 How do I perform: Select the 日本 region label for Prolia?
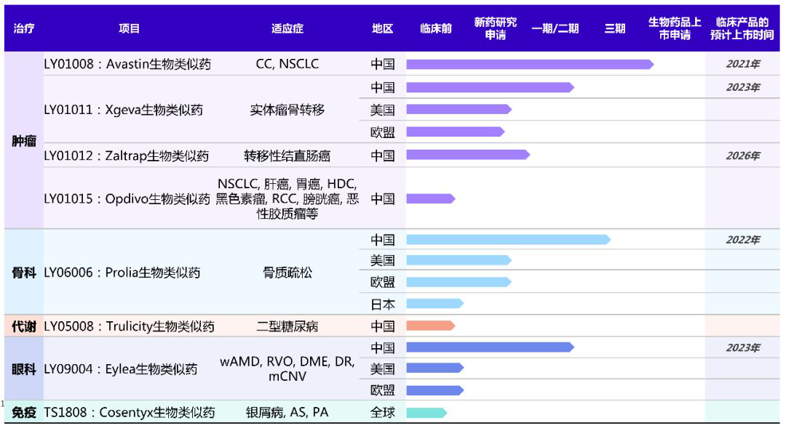coord(383,305)
